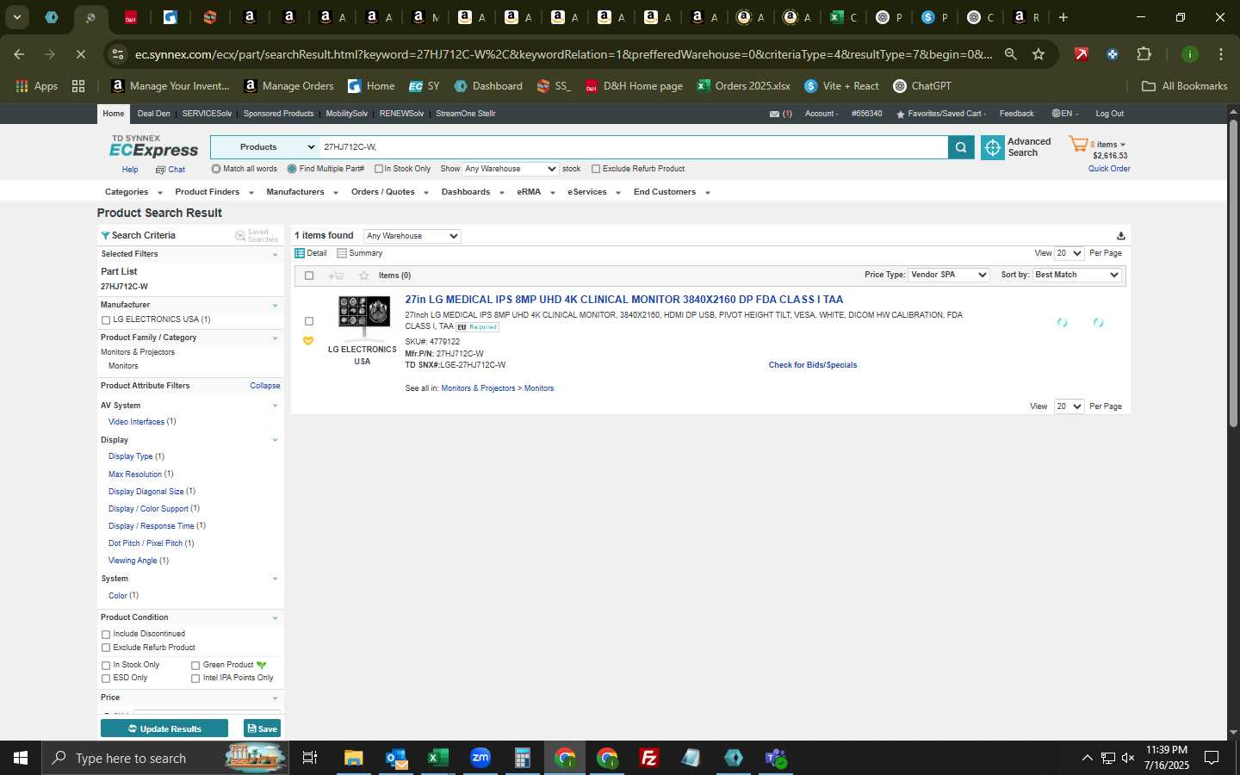Click into the part number search field

(634, 147)
